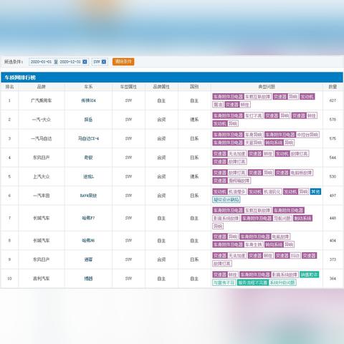
Task: Select the brand cell 一汽马自达
Action: click(x=42, y=138)
